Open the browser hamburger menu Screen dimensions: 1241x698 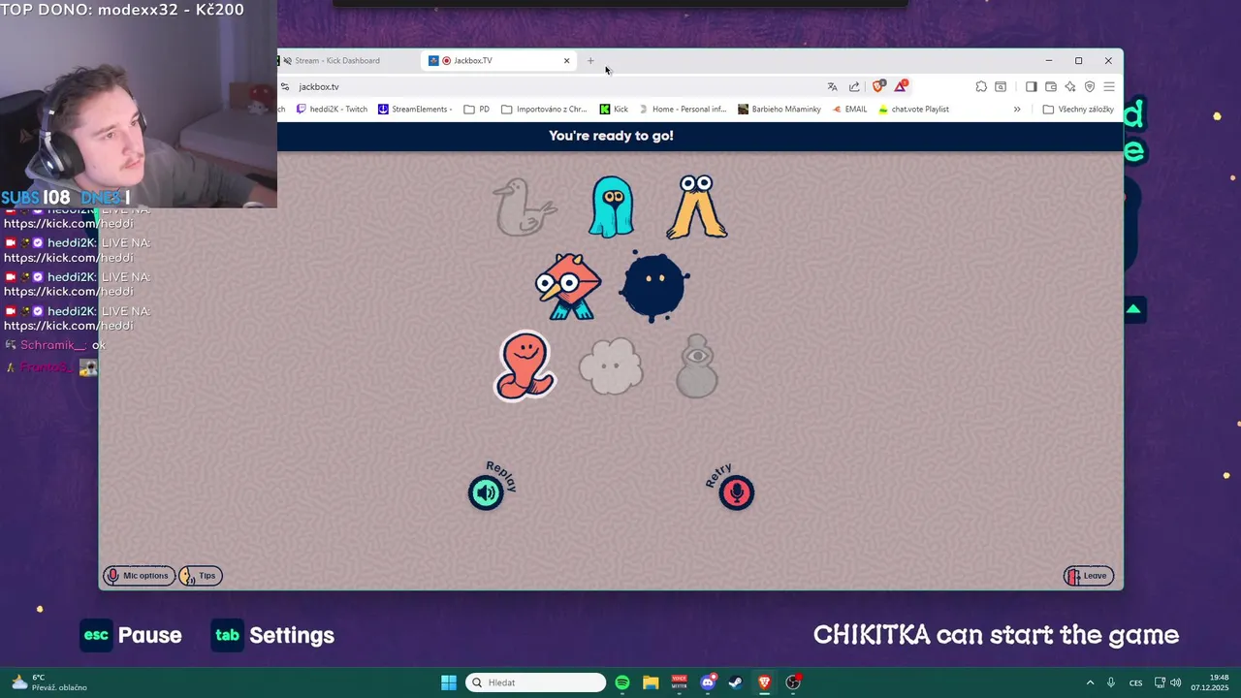(1109, 86)
